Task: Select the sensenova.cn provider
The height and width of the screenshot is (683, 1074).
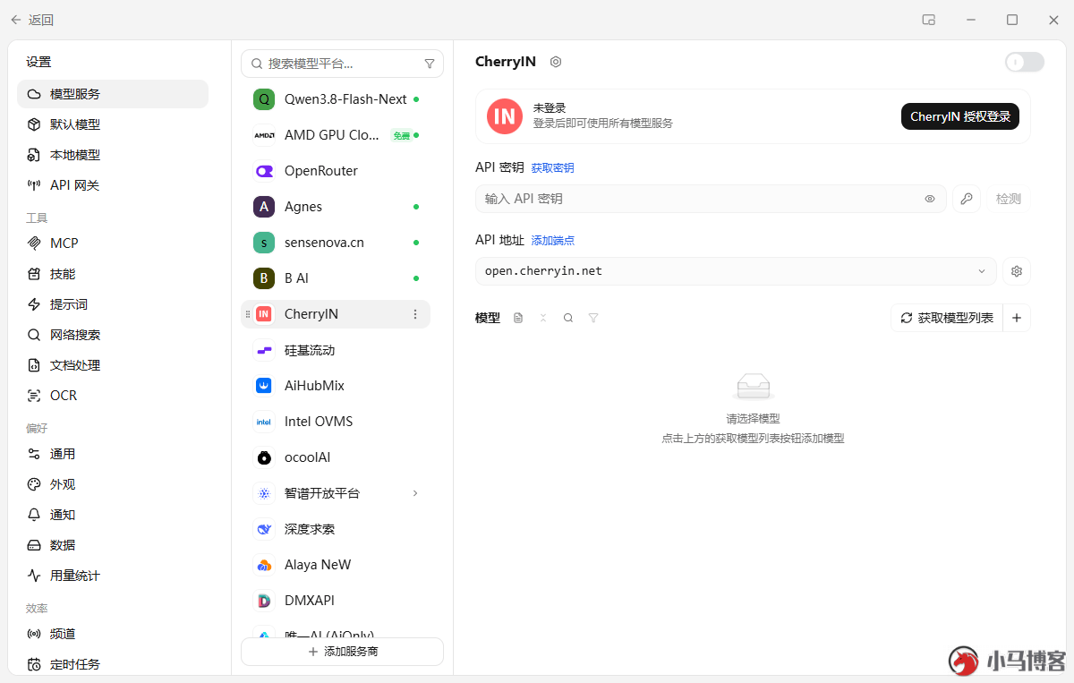Action: point(336,243)
